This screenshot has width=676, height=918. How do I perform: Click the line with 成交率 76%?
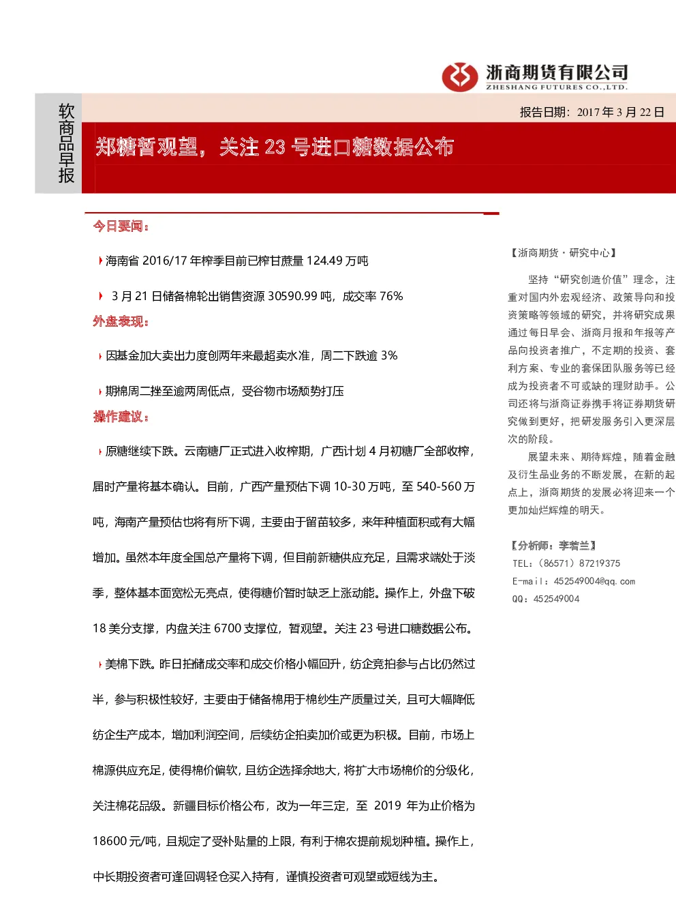(x=257, y=296)
